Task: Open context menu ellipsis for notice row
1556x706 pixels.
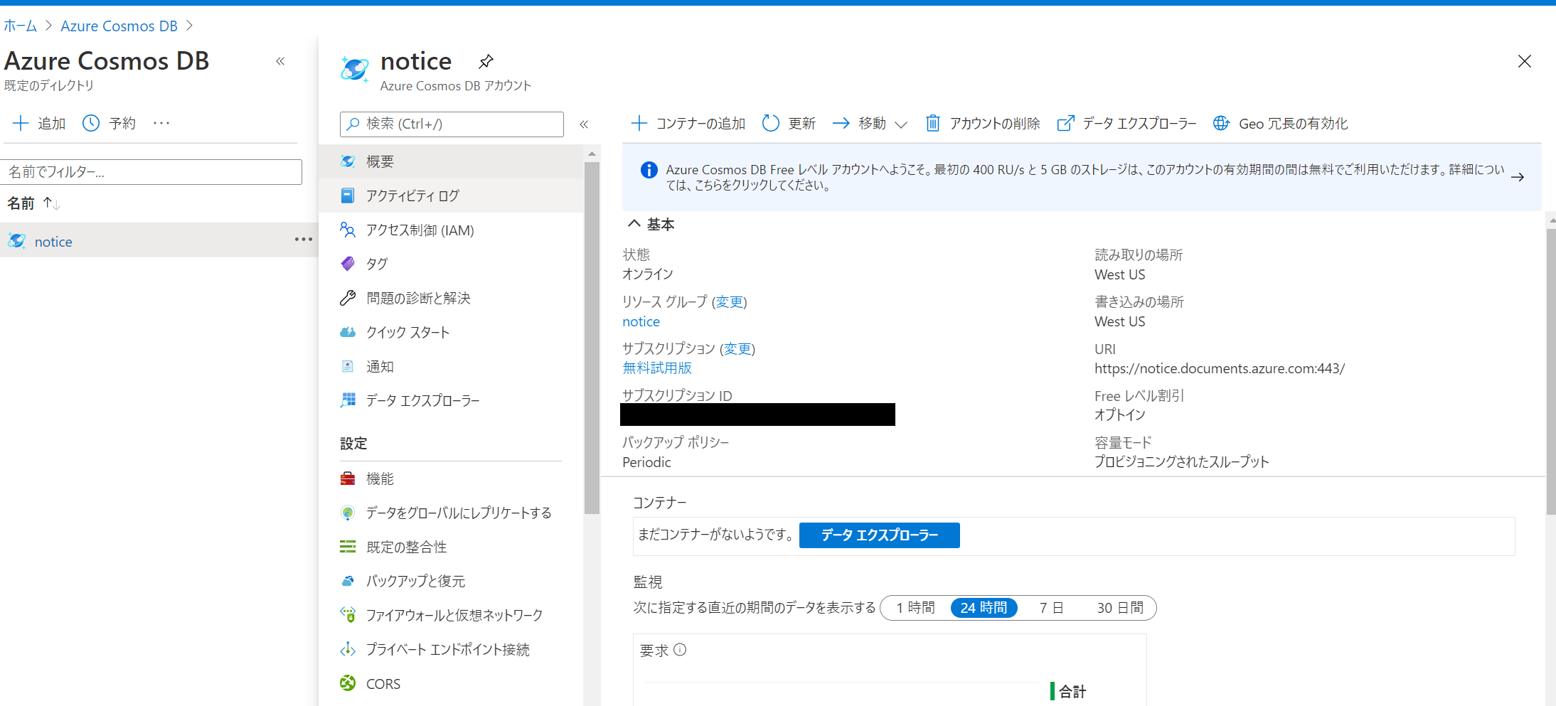Action: click(304, 240)
